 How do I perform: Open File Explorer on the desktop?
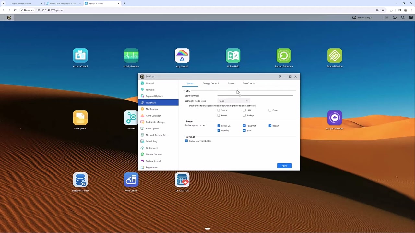[80, 118]
